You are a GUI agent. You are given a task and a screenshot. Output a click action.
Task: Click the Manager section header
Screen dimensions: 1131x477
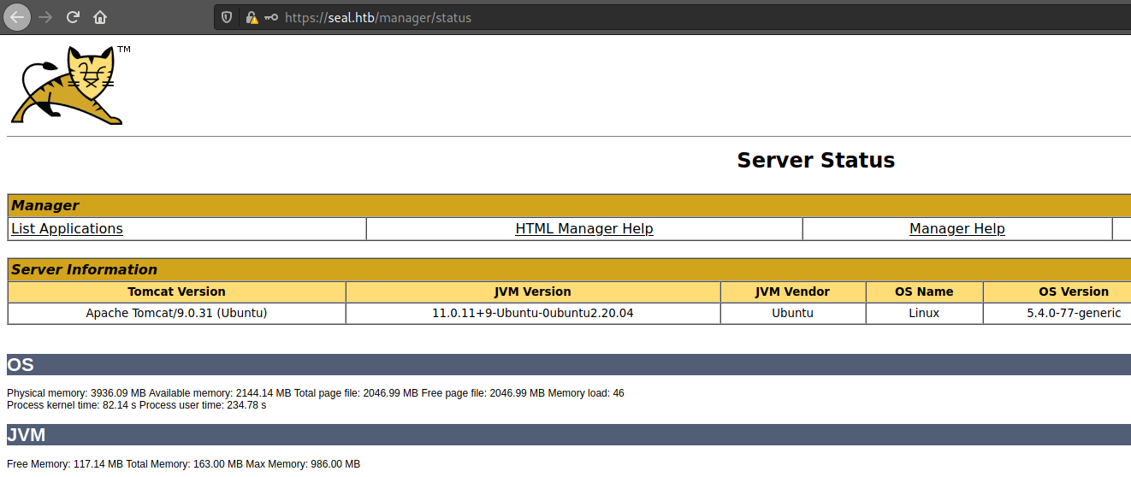pyautogui.click(x=570, y=205)
